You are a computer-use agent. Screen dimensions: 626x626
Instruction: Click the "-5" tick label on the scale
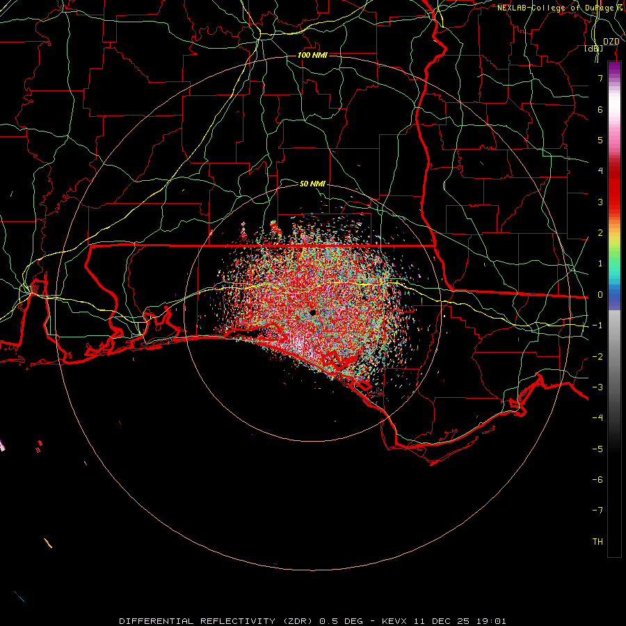(x=597, y=449)
